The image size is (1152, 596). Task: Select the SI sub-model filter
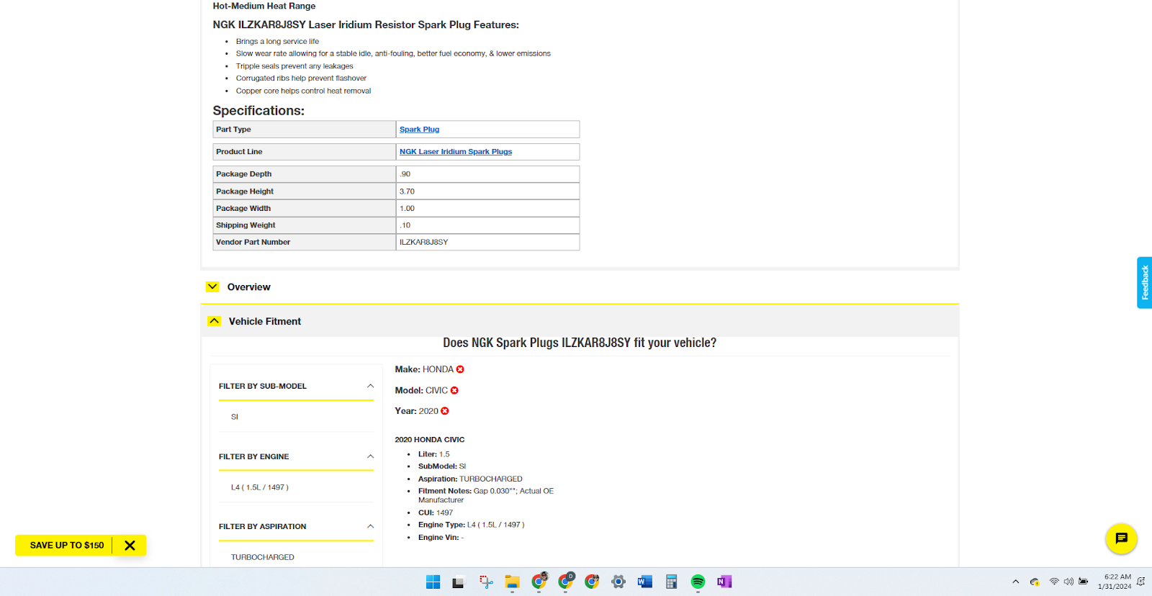point(235,417)
